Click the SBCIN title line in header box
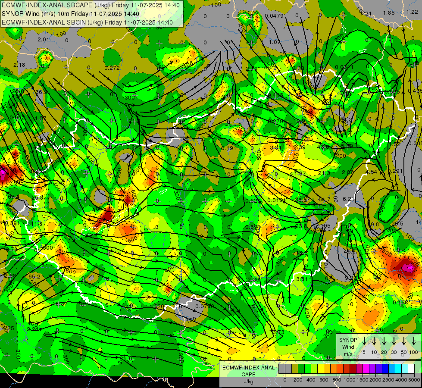 [87, 22]
